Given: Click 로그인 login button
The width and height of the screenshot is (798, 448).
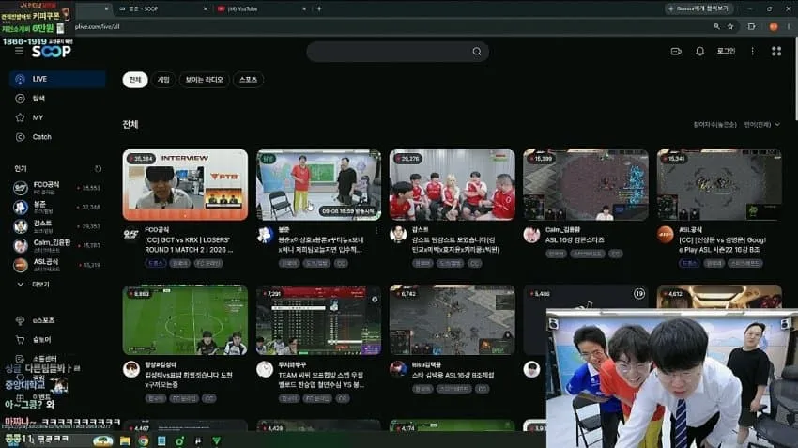Looking at the screenshot, I should tap(727, 52).
